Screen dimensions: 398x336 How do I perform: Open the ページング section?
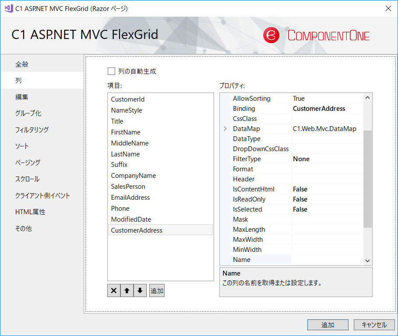pos(42,163)
